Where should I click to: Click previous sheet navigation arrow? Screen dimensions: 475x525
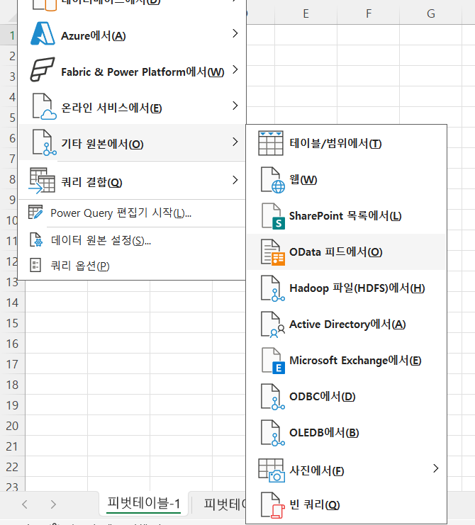[24, 504]
